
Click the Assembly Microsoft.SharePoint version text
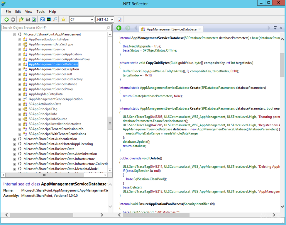[x=50, y=196]
